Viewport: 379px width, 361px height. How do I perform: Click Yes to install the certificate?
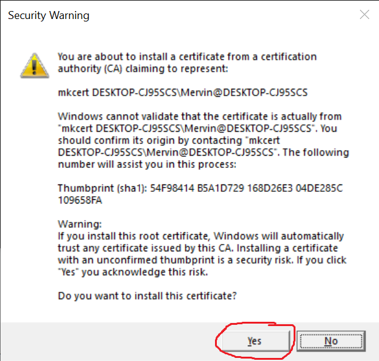pyautogui.click(x=254, y=341)
